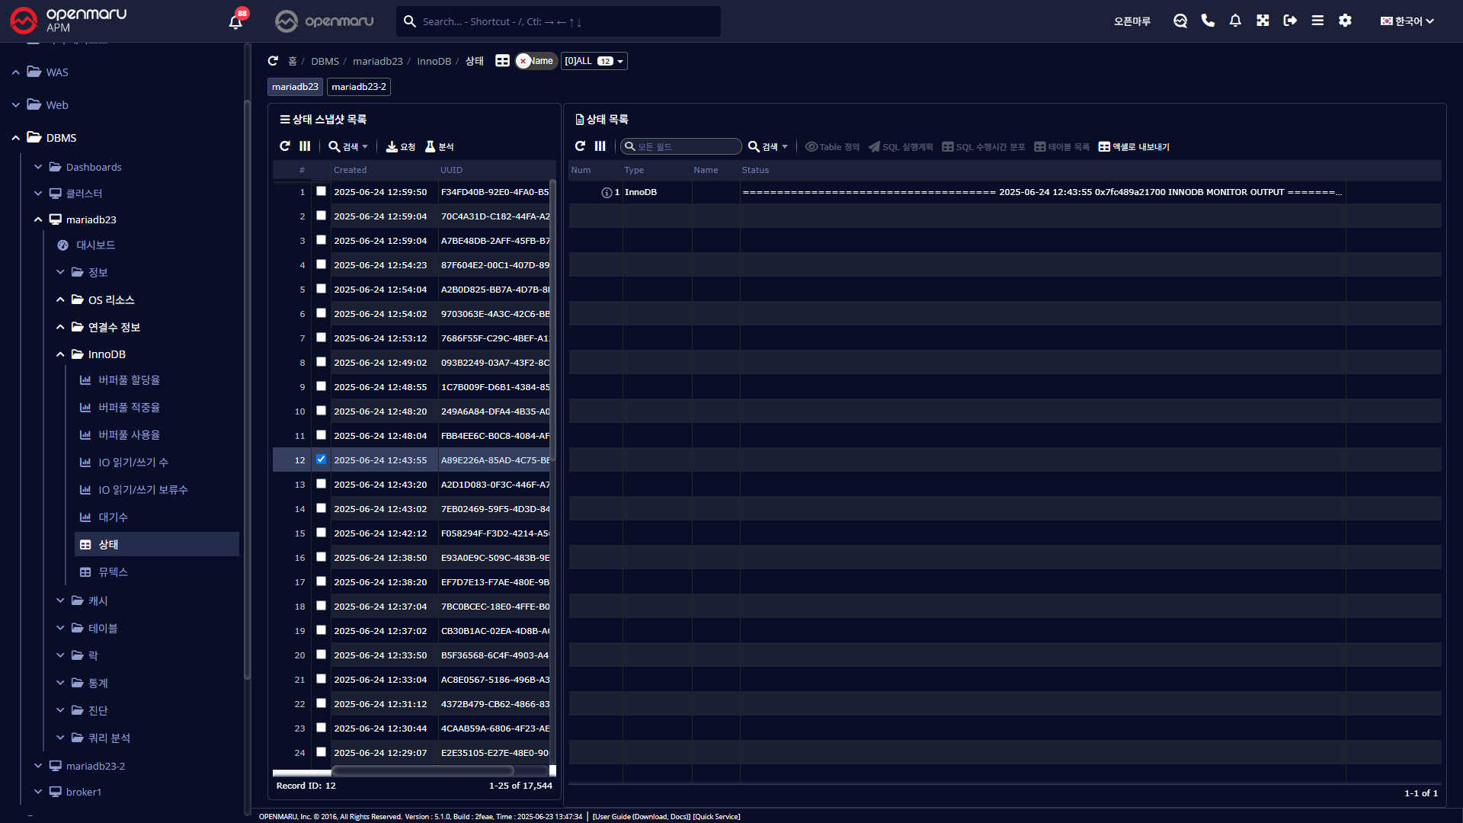Open settings gear icon in header

pyautogui.click(x=1345, y=21)
